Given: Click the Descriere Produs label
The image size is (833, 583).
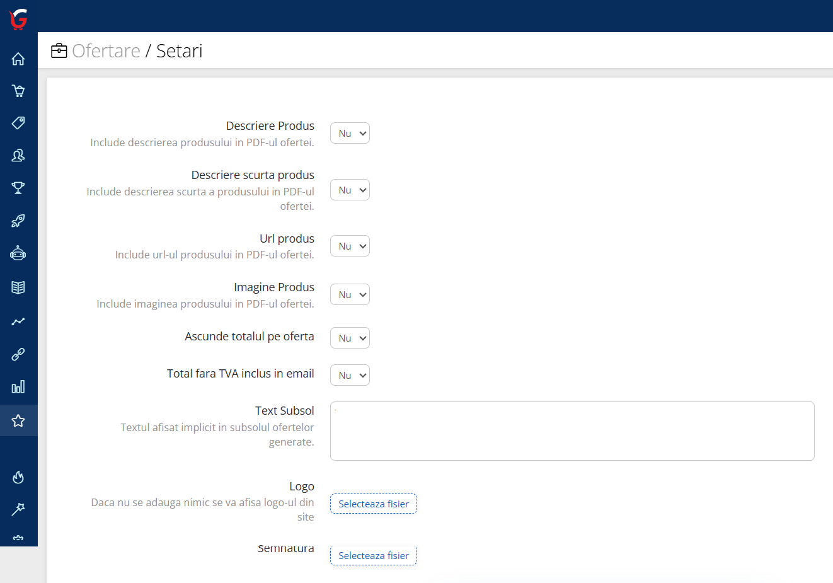Looking at the screenshot, I should [x=270, y=125].
